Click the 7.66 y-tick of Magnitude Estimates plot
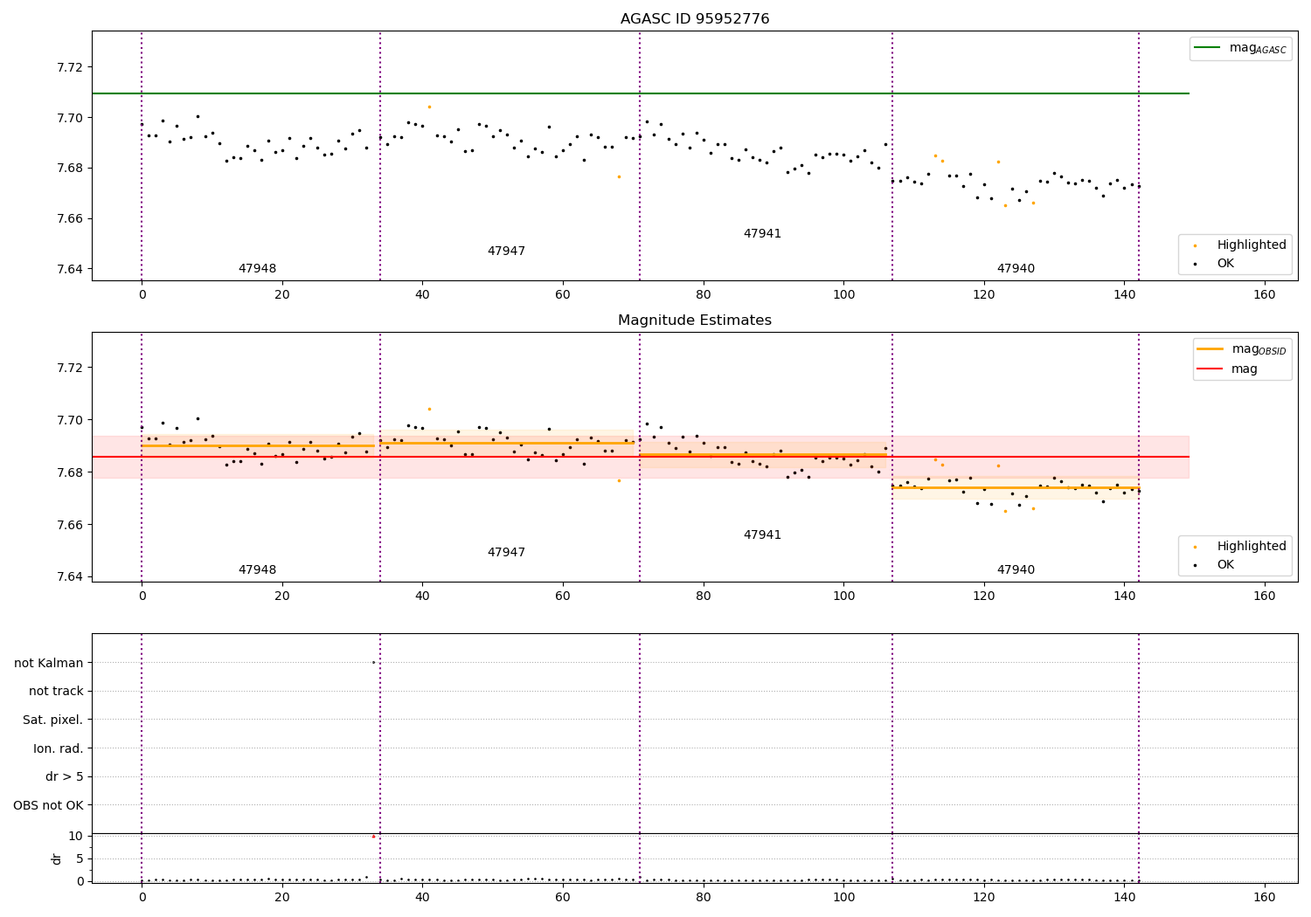Viewport: 1311px width, 917px height. tap(70, 525)
